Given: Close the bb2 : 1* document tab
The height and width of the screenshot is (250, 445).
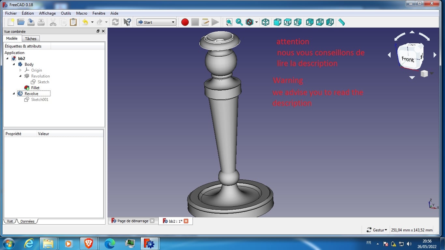Looking at the screenshot, I should click(186, 221).
